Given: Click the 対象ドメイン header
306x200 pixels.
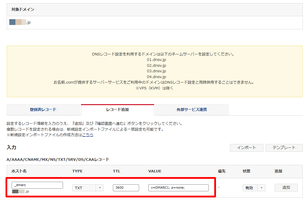Looking at the screenshot, I should 23,10.
